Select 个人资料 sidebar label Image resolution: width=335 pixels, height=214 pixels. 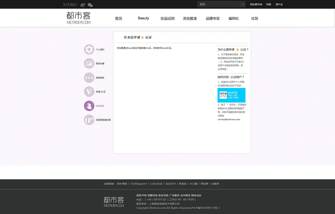tap(100, 50)
